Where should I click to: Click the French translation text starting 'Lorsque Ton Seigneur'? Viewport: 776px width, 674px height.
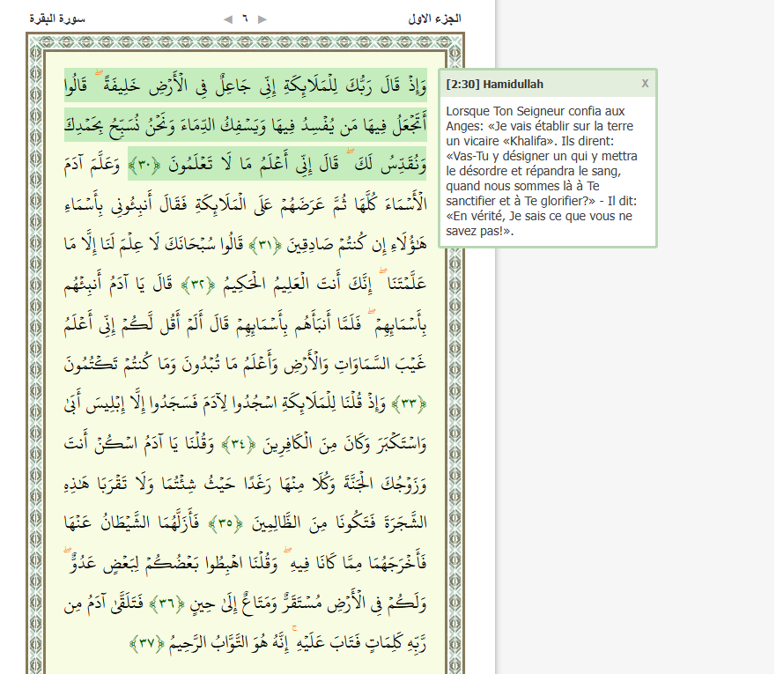click(x=542, y=171)
